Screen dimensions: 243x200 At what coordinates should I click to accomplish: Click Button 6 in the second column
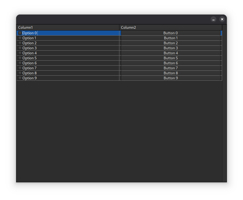point(171,63)
